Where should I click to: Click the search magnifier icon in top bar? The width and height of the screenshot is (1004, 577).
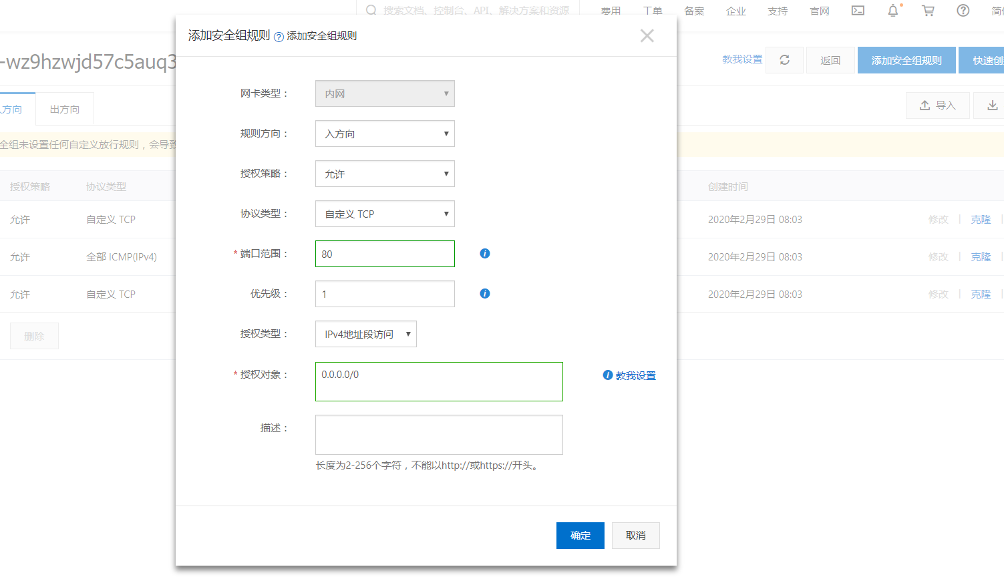371,11
